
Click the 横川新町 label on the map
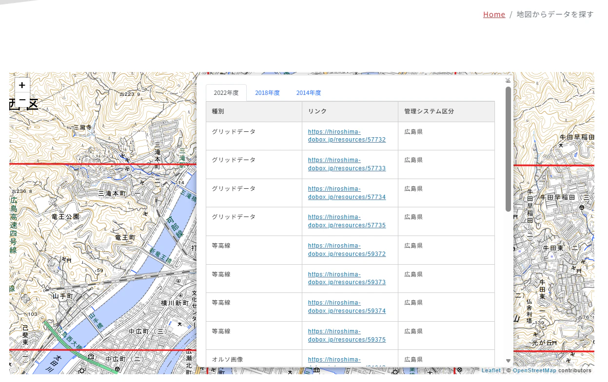175,303
